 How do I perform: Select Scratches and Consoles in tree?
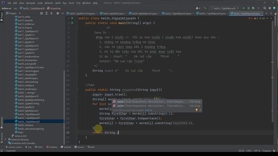coord(23,143)
